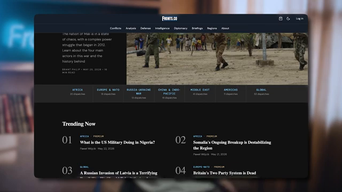This screenshot has height=192, width=342.
Task: Open the Mali soldiers featured image
Action: 217,59
